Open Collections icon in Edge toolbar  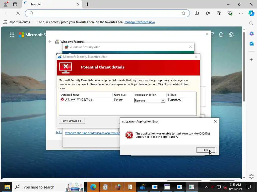pos(219,13)
